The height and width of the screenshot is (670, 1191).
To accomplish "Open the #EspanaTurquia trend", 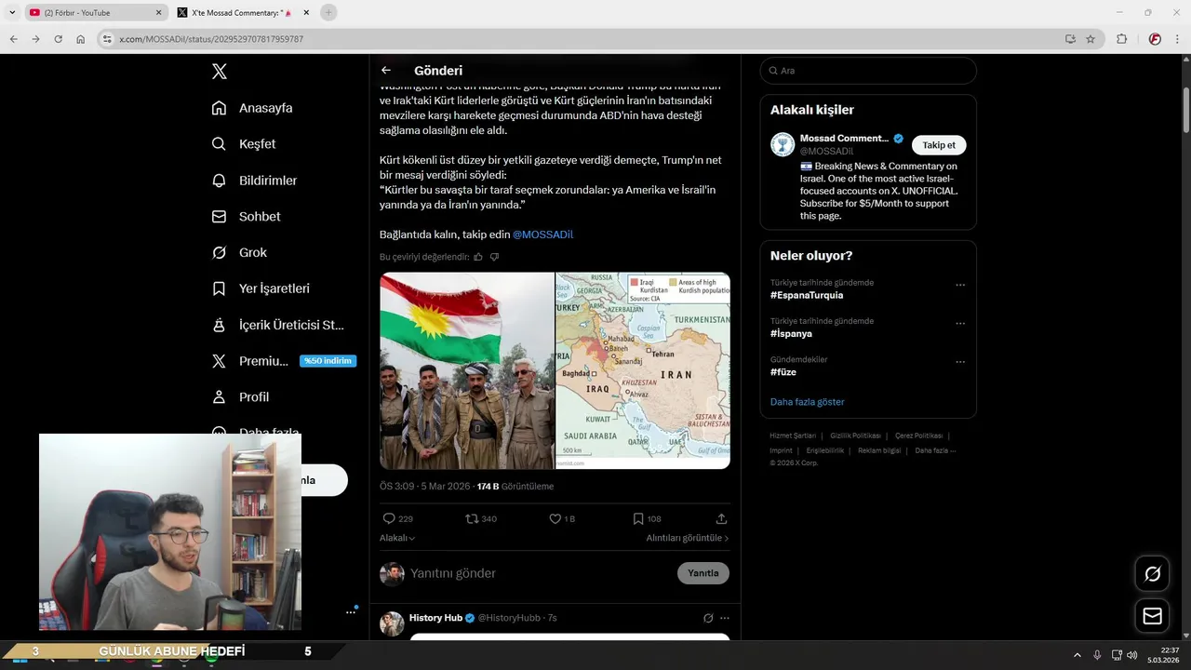I will point(807,295).
